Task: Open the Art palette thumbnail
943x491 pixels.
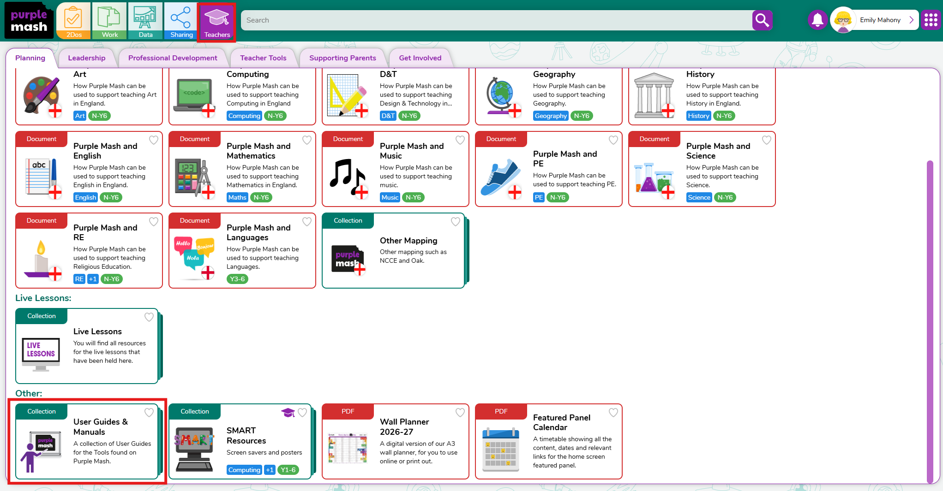Action: [42, 96]
